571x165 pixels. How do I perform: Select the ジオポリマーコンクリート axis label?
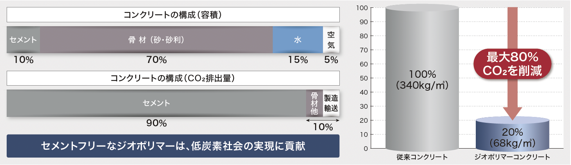513,157
